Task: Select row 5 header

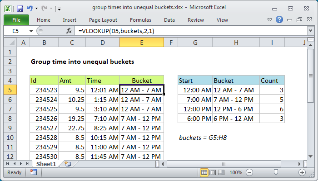Action: 10,90
